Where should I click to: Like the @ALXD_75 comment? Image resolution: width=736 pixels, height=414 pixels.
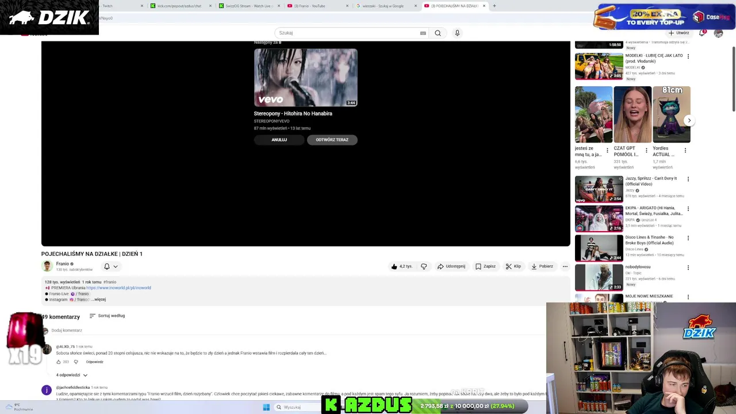(59, 362)
